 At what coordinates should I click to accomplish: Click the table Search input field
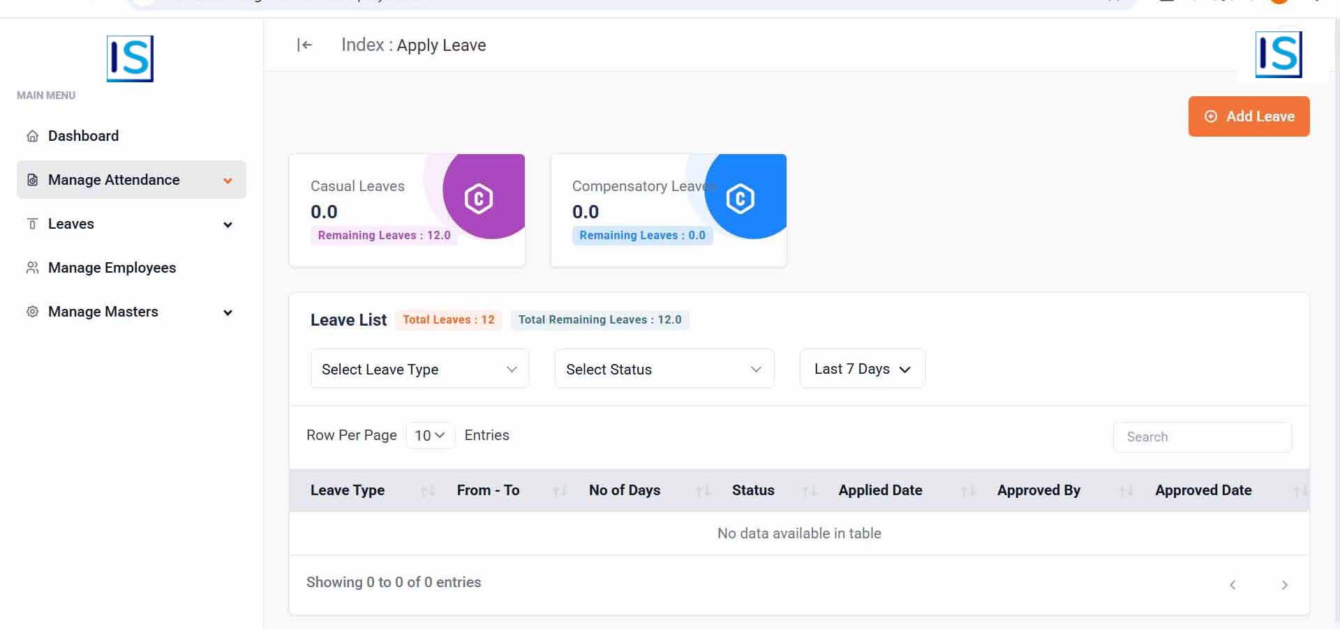1202,437
